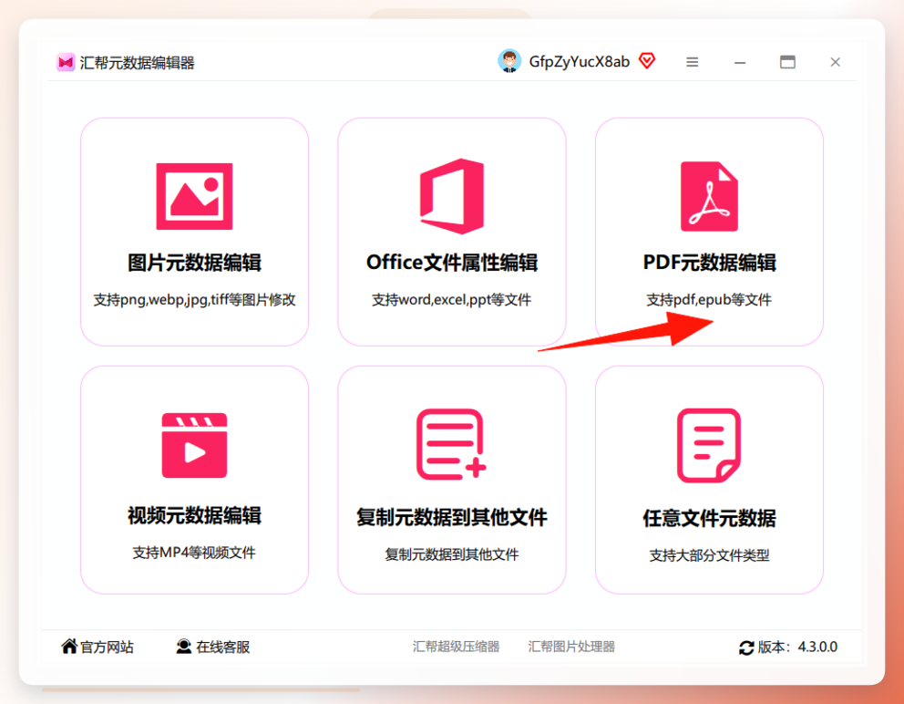
Task: Select 视频元数据编辑 title
Action: coord(194,515)
